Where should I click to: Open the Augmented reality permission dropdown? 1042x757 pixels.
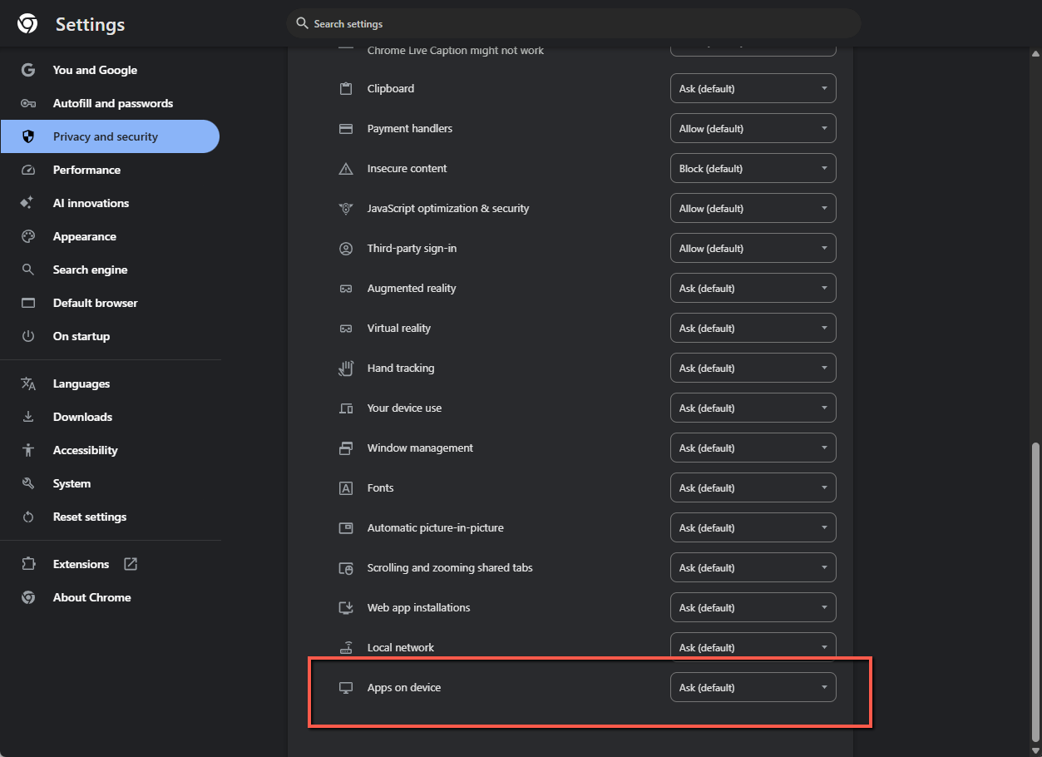coord(753,288)
